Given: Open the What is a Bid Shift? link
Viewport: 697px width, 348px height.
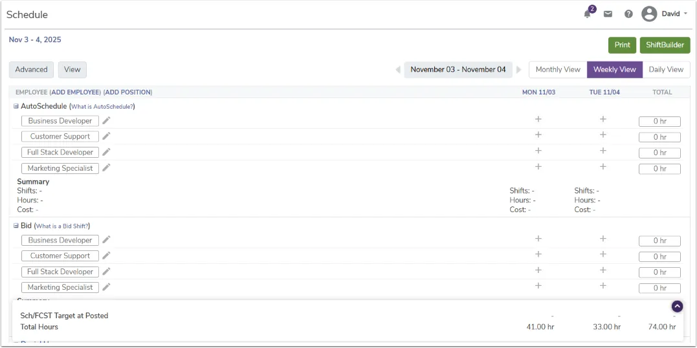Looking at the screenshot, I should click(62, 226).
